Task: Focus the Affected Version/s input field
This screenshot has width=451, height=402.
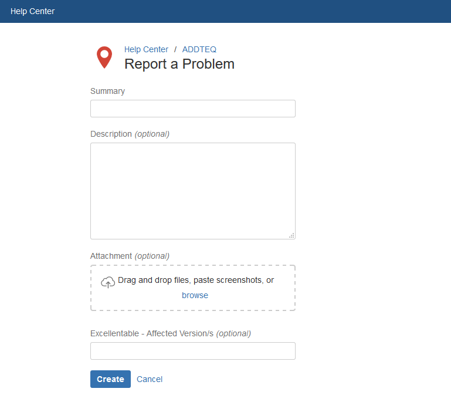Action: tap(193, 351)
